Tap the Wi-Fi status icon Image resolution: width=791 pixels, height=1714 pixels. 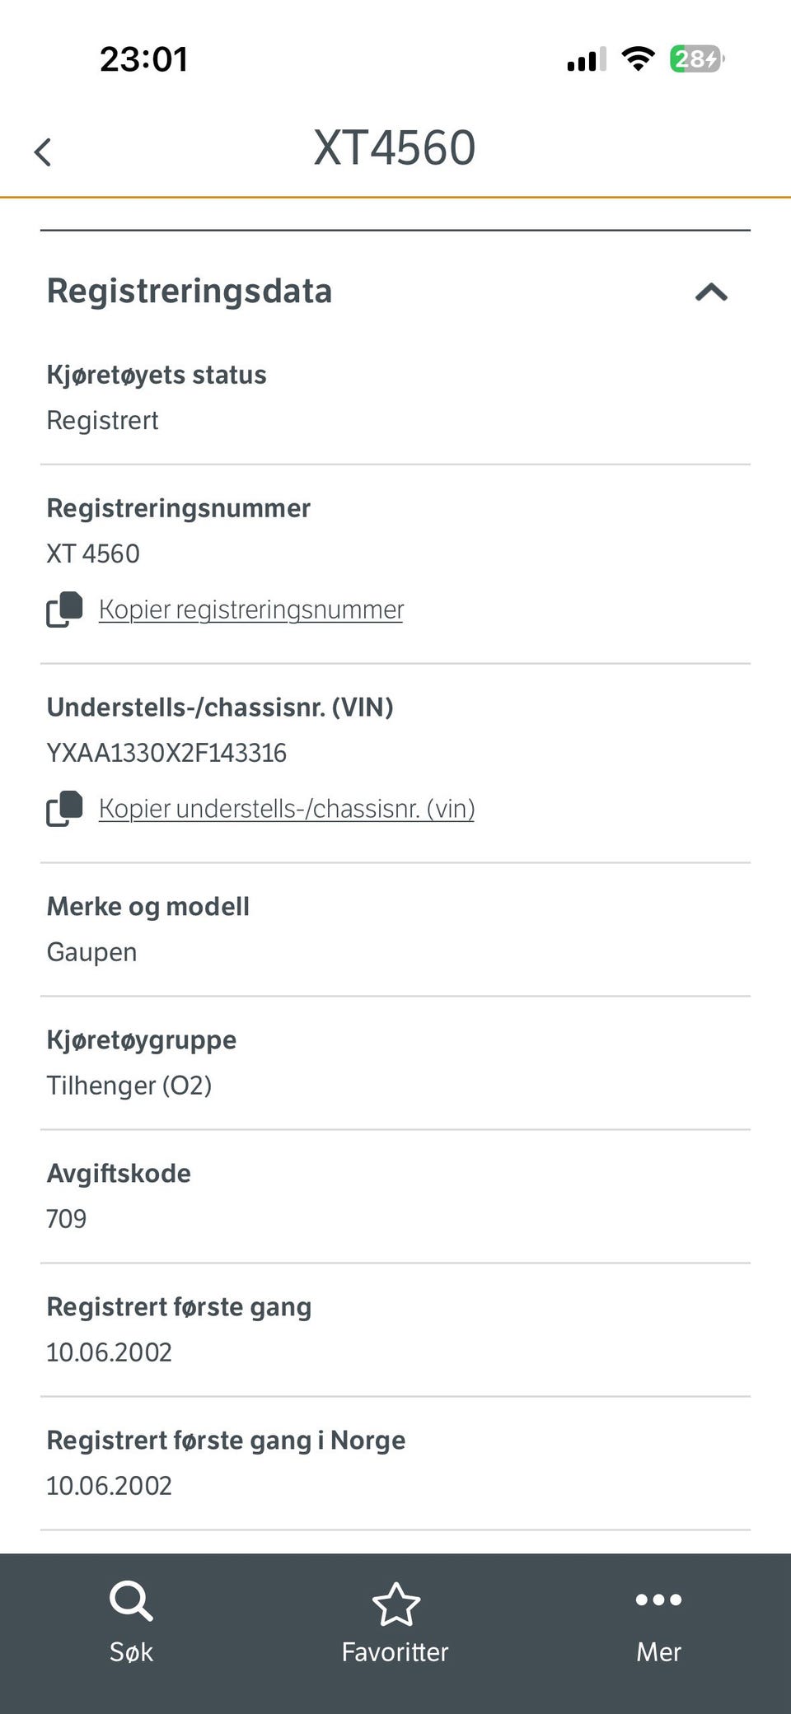click(637, 59)
